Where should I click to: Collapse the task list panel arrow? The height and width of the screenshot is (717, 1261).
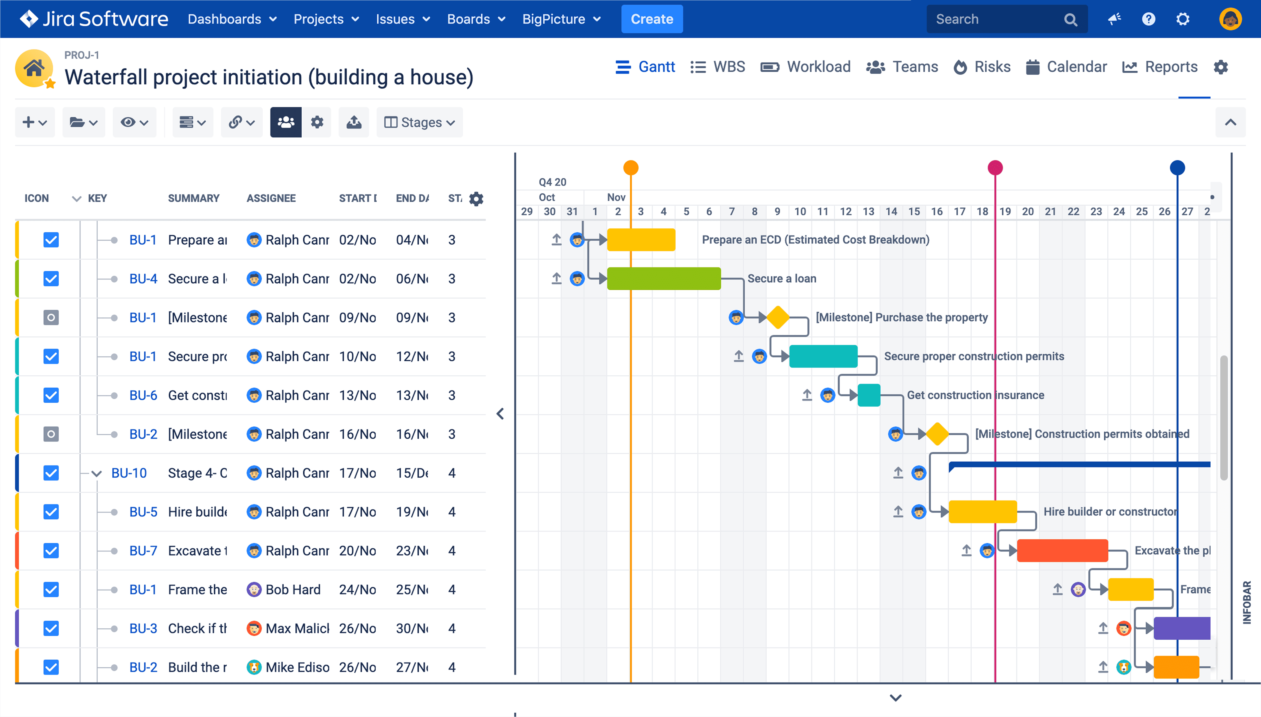[x=500, y=414]
